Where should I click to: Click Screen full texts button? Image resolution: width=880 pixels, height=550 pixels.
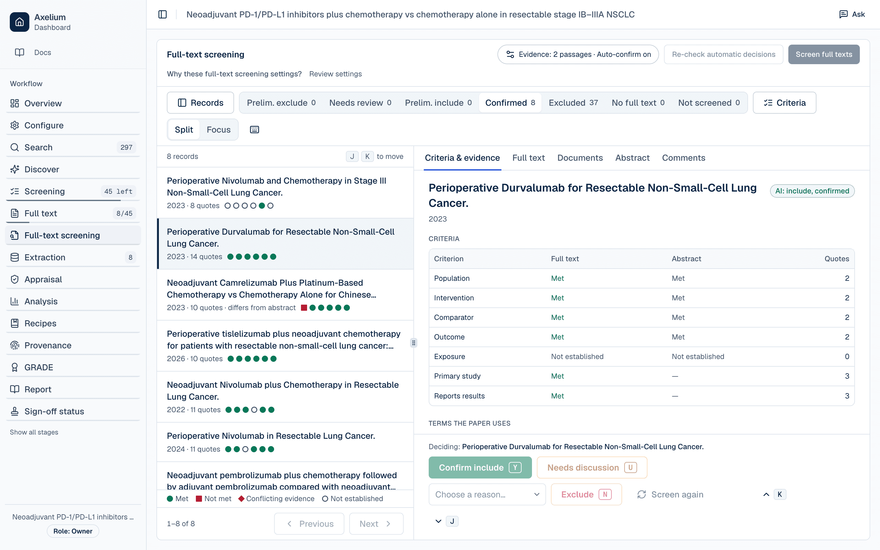[x=824, y=54]
